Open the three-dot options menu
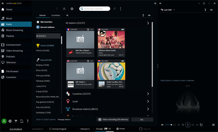The width and height of the screenshot is (218, 132). [x=121, y=9]
